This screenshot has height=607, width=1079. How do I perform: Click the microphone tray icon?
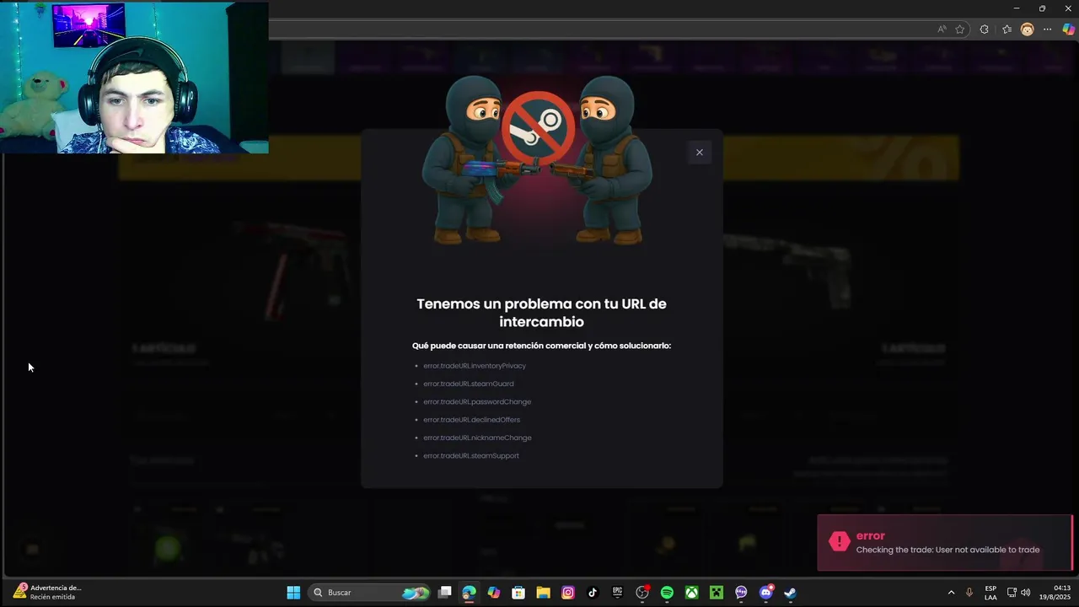coord(969,593)
